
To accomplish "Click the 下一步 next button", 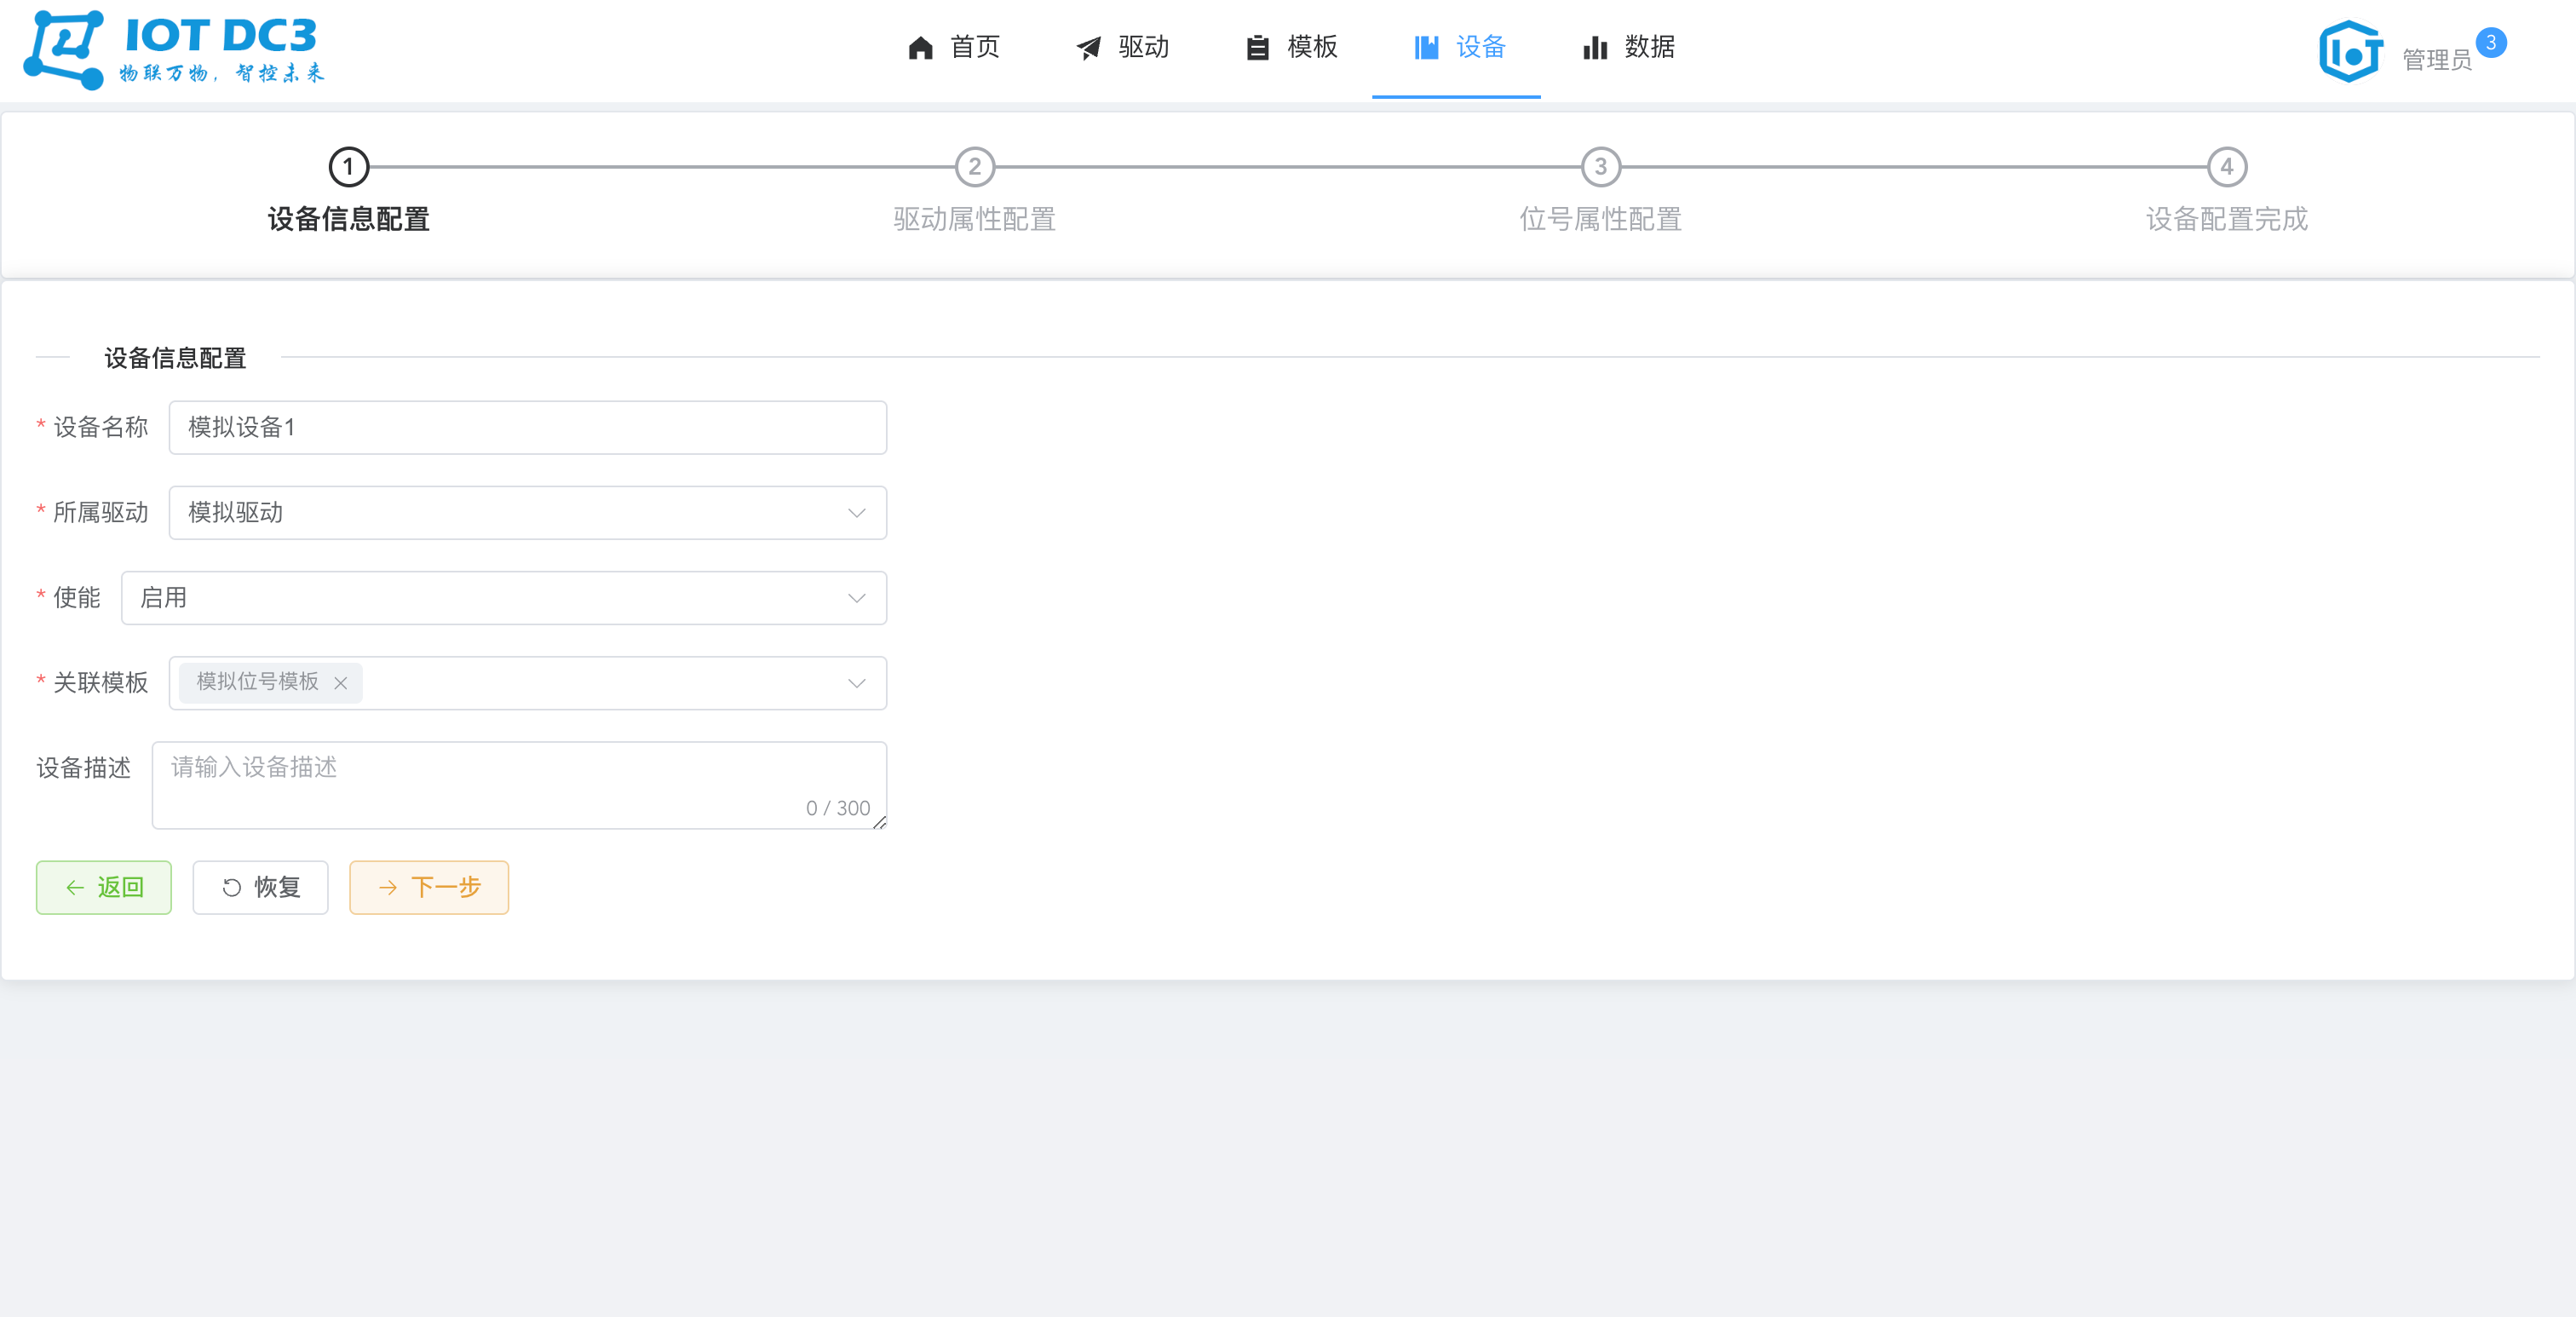I will click(x=428, y=887).
